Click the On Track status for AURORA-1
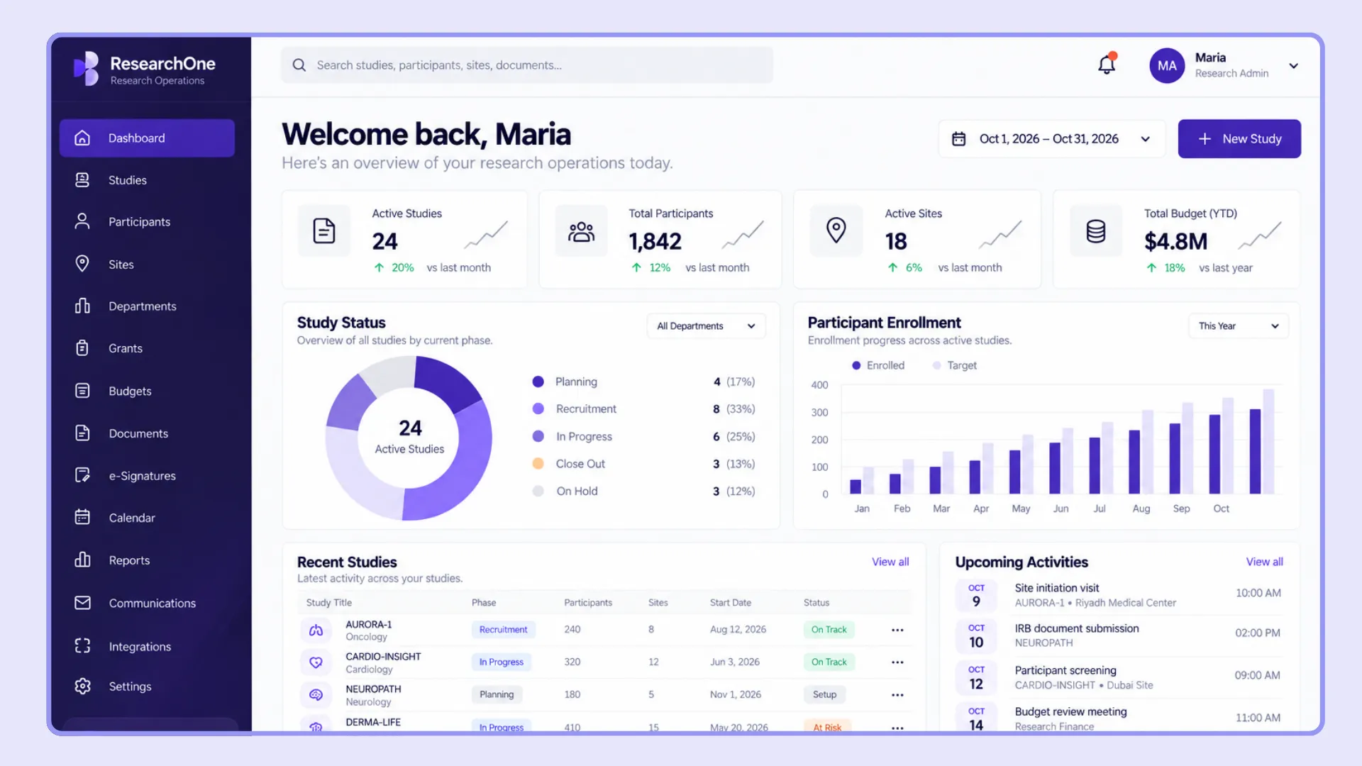 tap(829, 630)
